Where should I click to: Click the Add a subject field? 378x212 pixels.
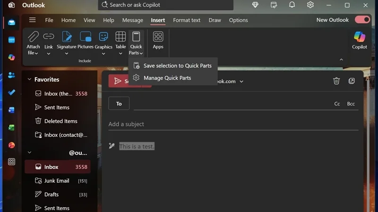point(233,124)
